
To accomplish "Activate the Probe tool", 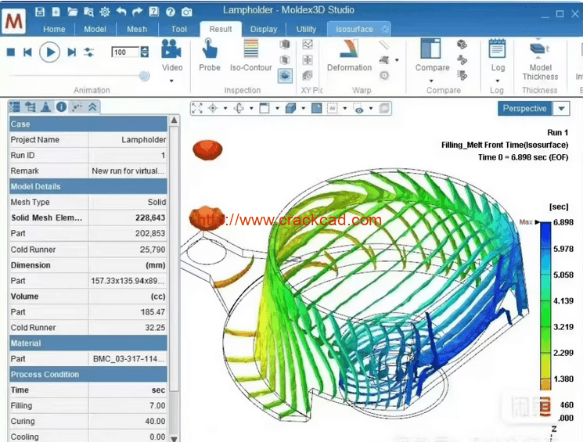I will [x=209, y=55].
